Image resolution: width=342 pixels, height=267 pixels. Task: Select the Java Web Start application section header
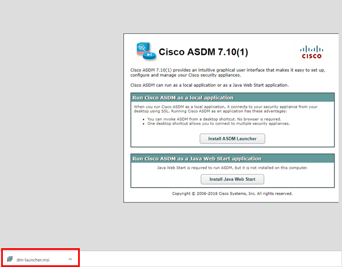pyautogui.click(x=197, y=158)
